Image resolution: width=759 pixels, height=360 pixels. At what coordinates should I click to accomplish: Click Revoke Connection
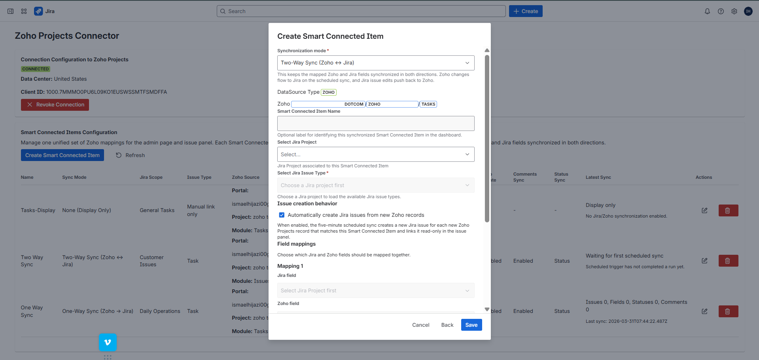(x=55, y=104)
